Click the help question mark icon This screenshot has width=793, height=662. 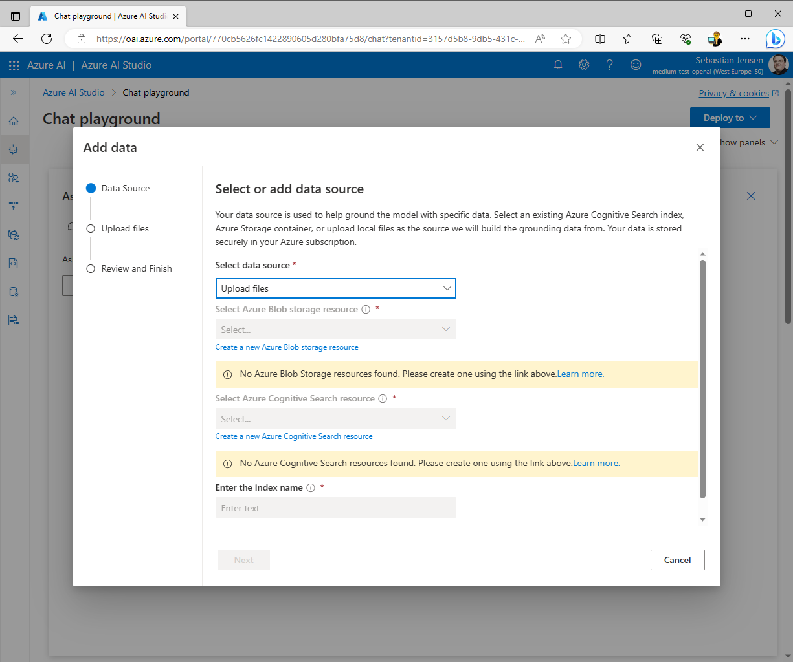point(609,65)
